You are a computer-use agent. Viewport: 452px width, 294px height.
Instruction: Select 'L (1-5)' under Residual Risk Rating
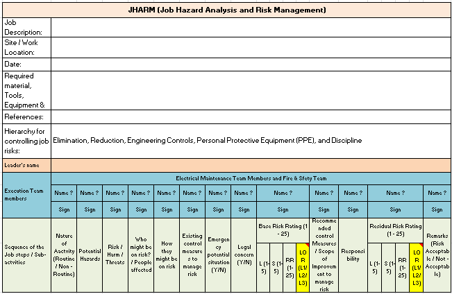[x=374, y=268]
